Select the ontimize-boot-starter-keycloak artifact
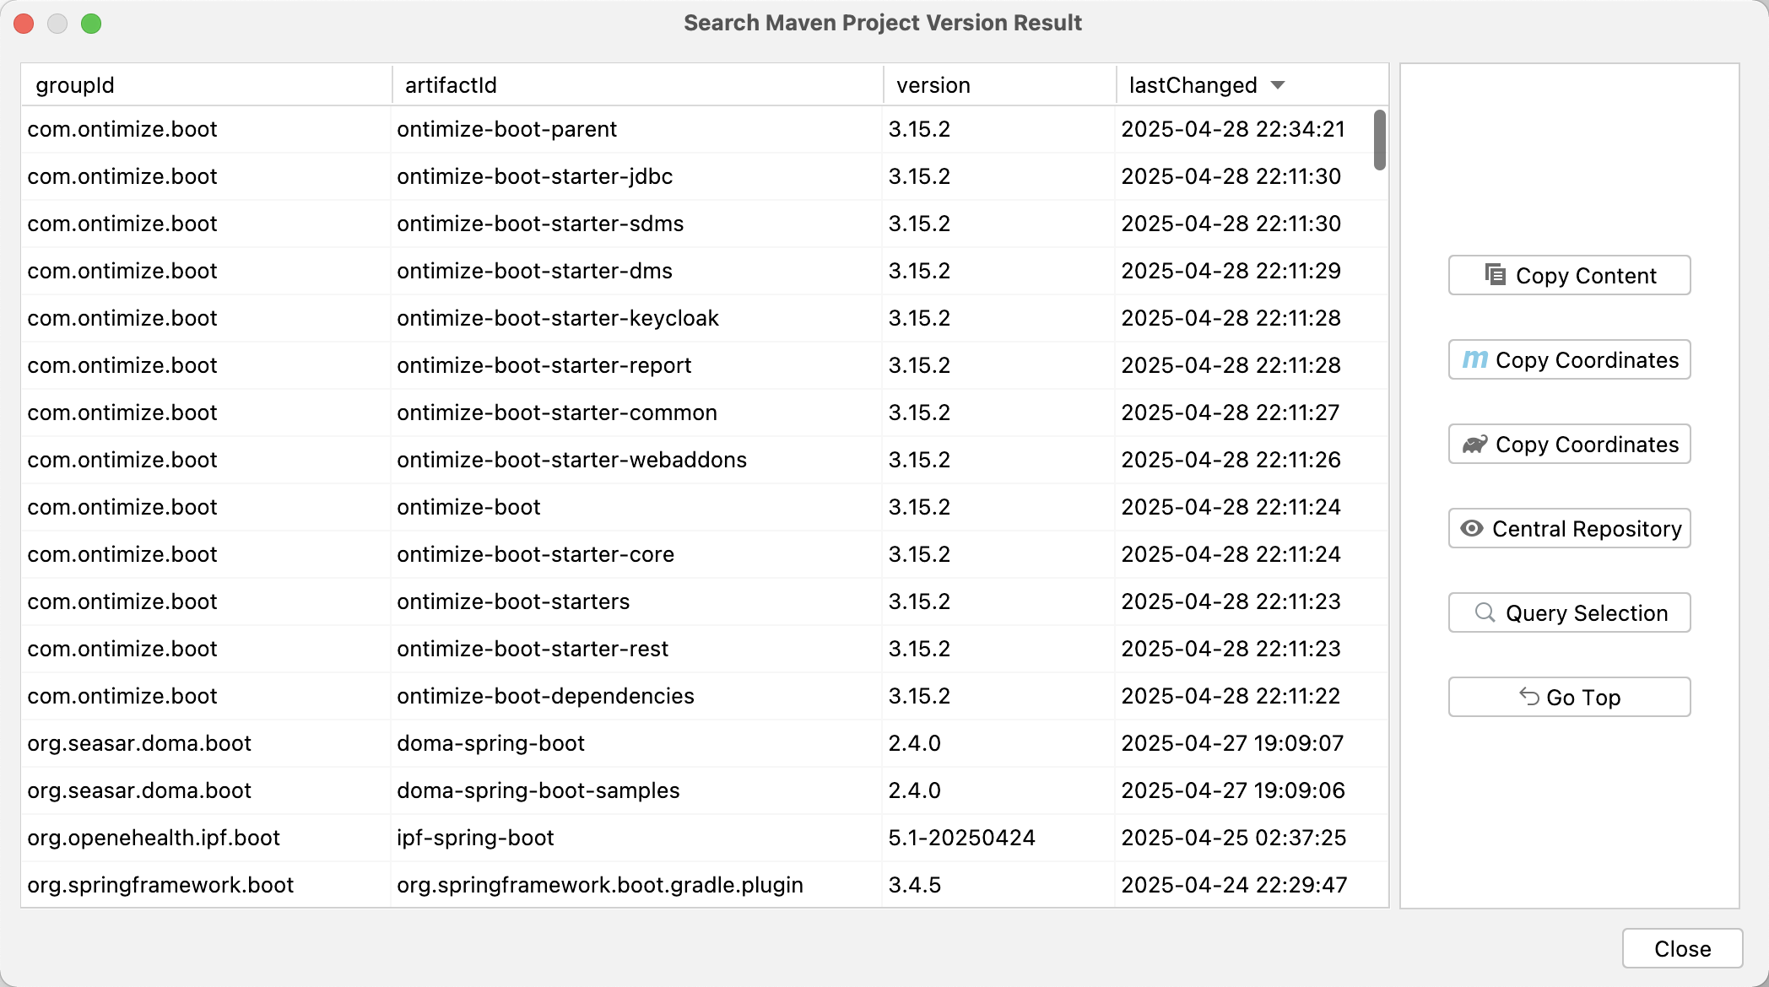The height and width of the screenshot is (987, 1769). pos(557,318)
